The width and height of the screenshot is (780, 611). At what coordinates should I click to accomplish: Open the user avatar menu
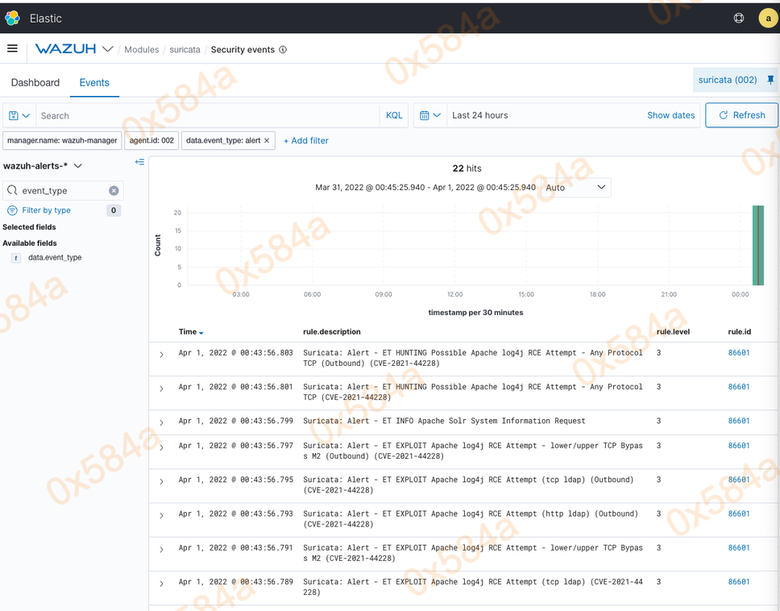pyautogui.click(x=766, y=18)
